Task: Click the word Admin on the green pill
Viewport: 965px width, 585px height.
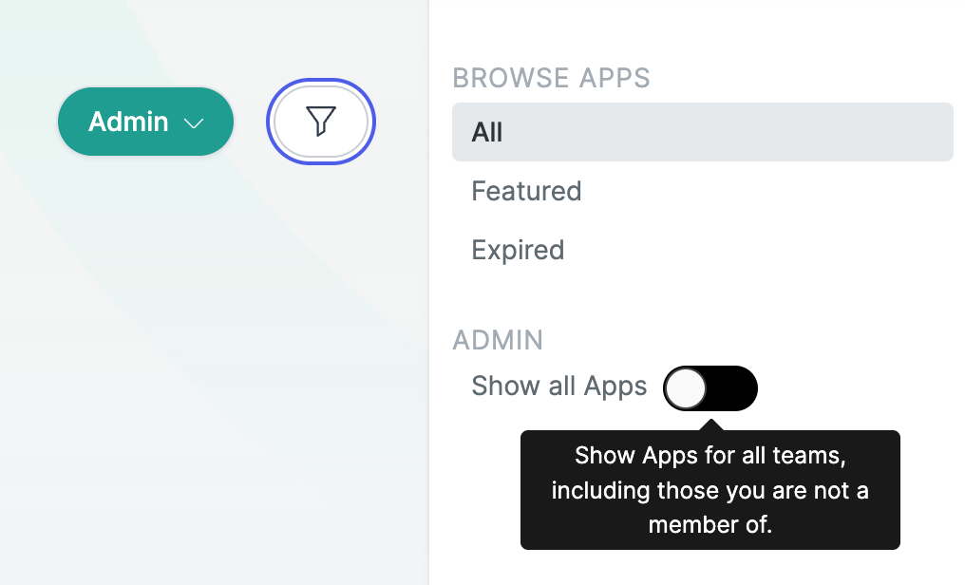Action: click(x=128, y=122)
